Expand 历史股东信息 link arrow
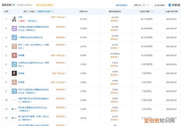The image size is (182, 126). [32, 5]
